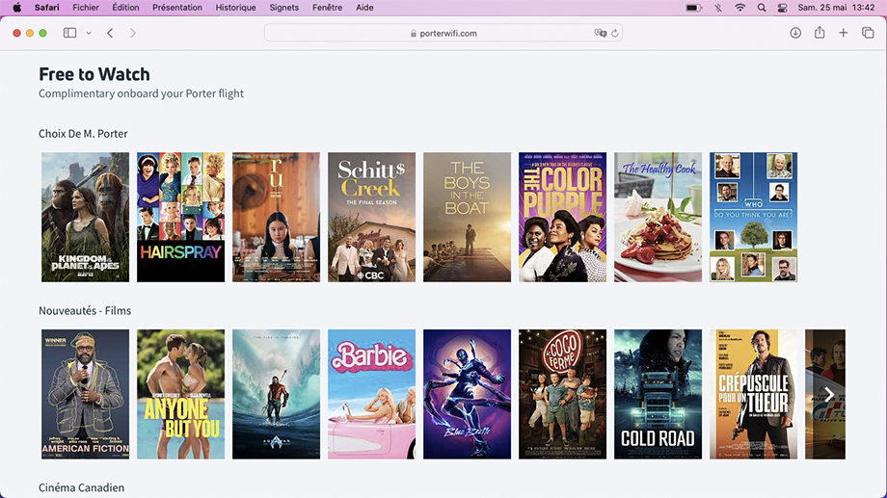The width and height of the screenshot is (887, 498).
Task: Expand the tab group dropdown arrow
Action: click(x=89, y=34)
